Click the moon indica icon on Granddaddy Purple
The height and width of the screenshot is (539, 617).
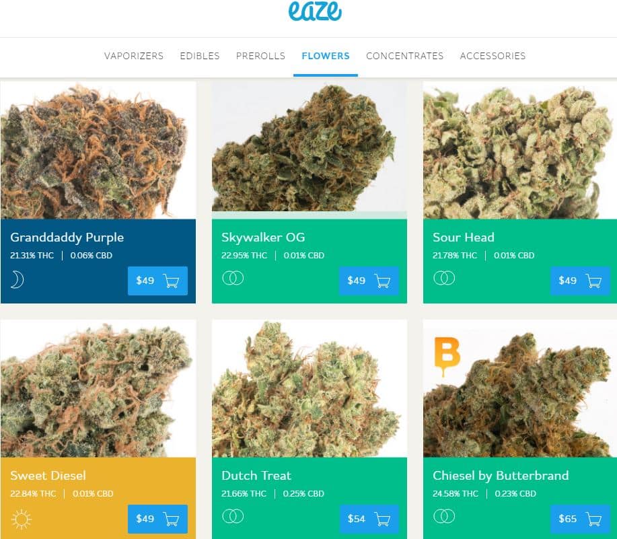point(17,280)
